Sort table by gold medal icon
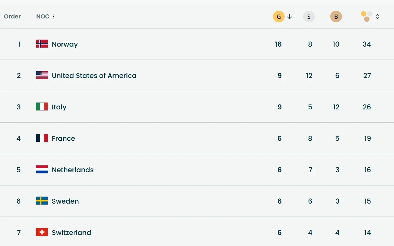This screenshot has height=246, width=394. [x=279, y=17]
